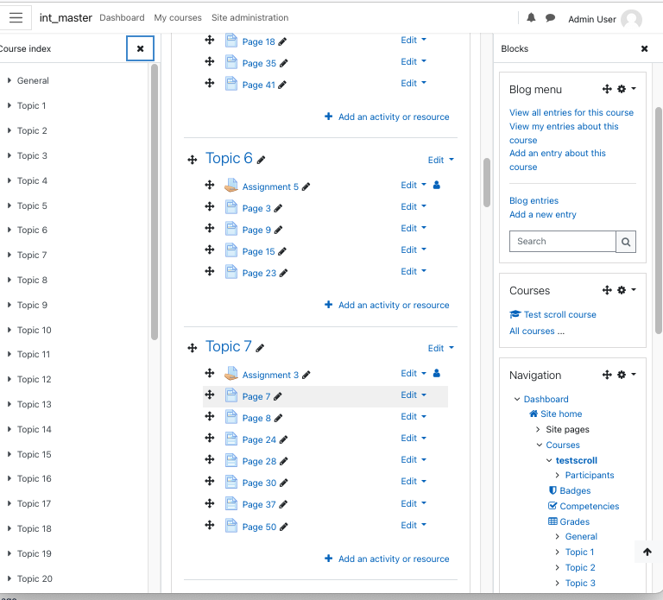Open the messaging chat bubble icon
663x600 pixels.
click(x=550, y=18)
